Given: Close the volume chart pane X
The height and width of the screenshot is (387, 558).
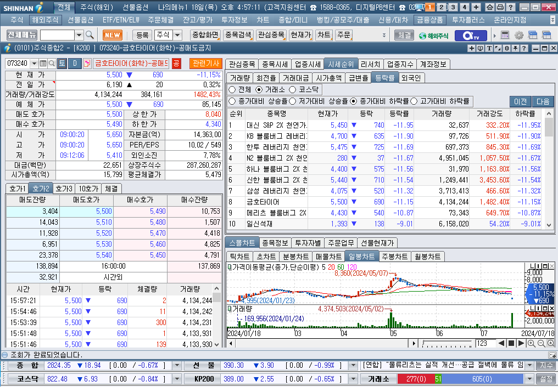Looking at the screenshot, I should click(x=551, y=308).
